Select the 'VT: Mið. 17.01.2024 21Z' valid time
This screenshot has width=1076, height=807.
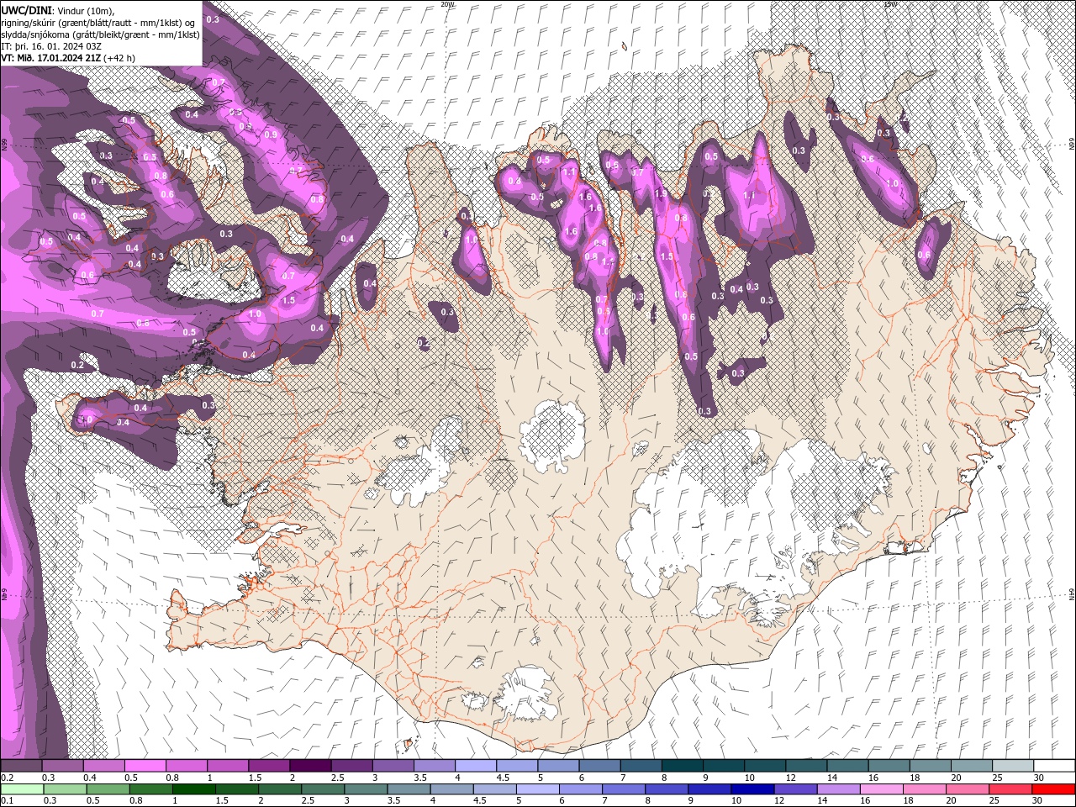51,58
